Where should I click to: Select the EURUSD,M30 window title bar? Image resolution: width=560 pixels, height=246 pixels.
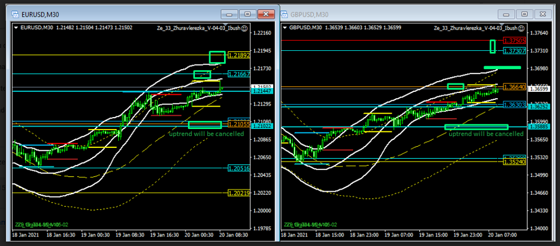114,14
